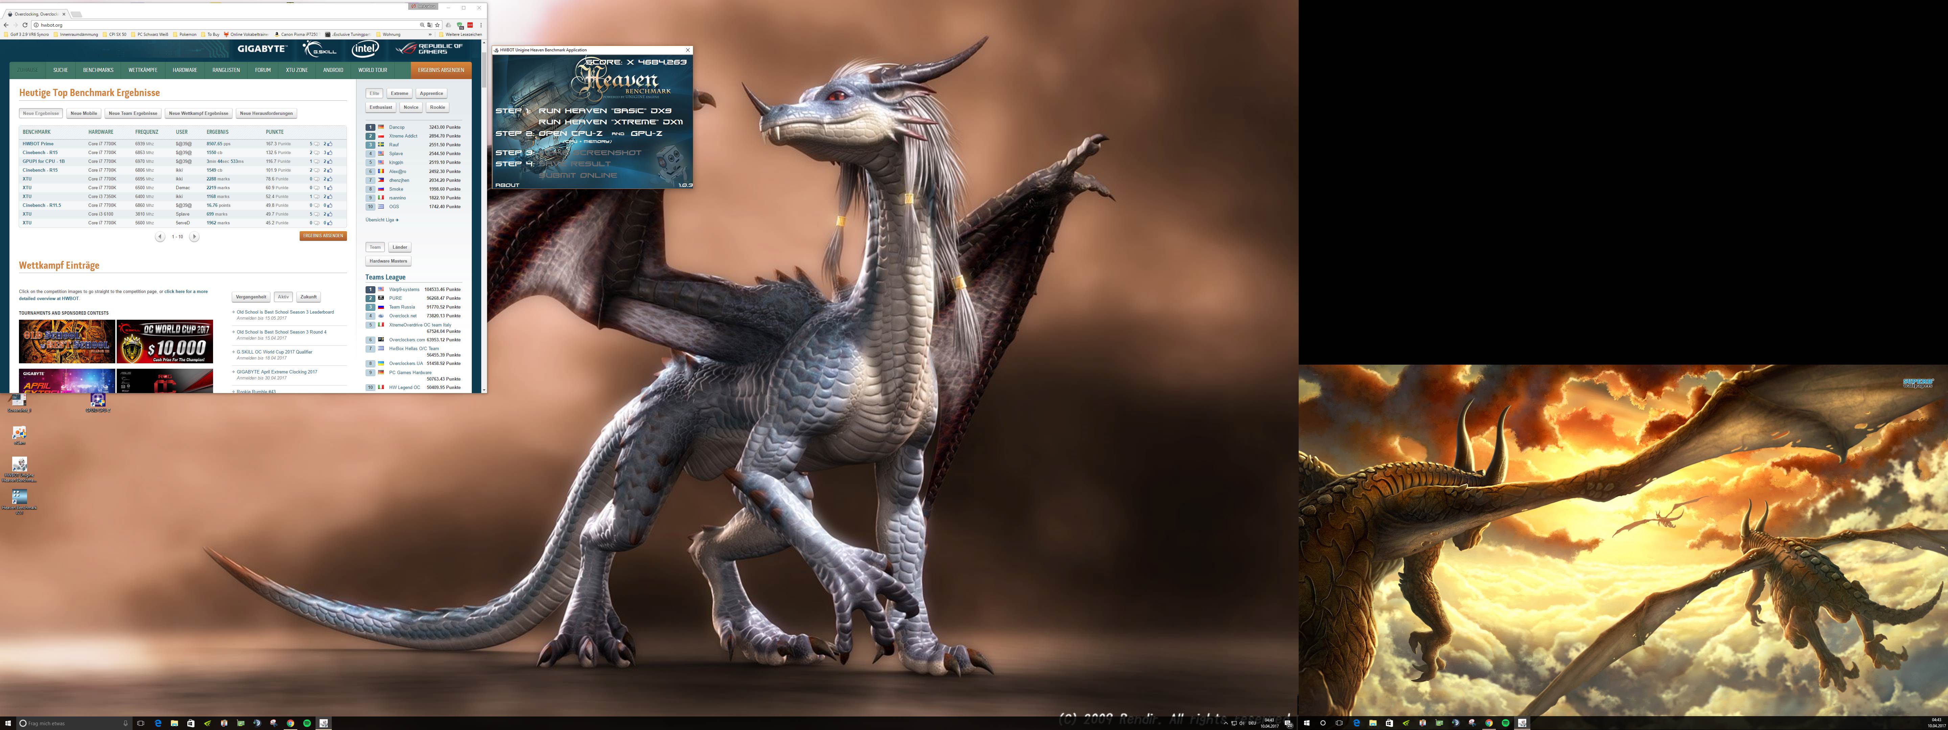The height and width of the screenshot is (730, 1948).
Task: Click ERGEBNIS ABSENDEN in the navigation bar
Action: (x=441, y=70)
